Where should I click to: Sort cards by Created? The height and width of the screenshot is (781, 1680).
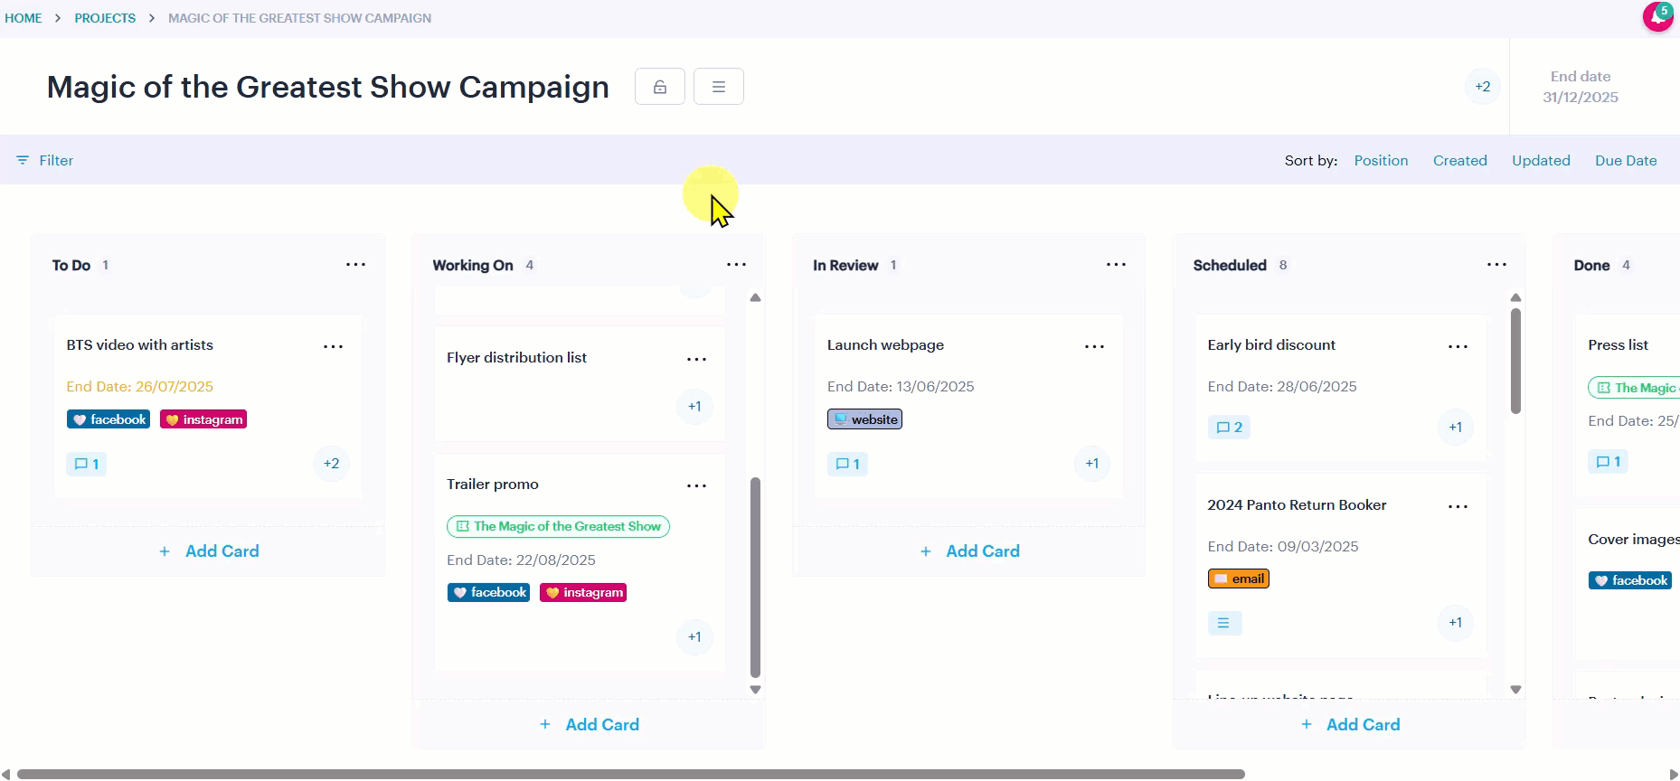coord(1460,160)
